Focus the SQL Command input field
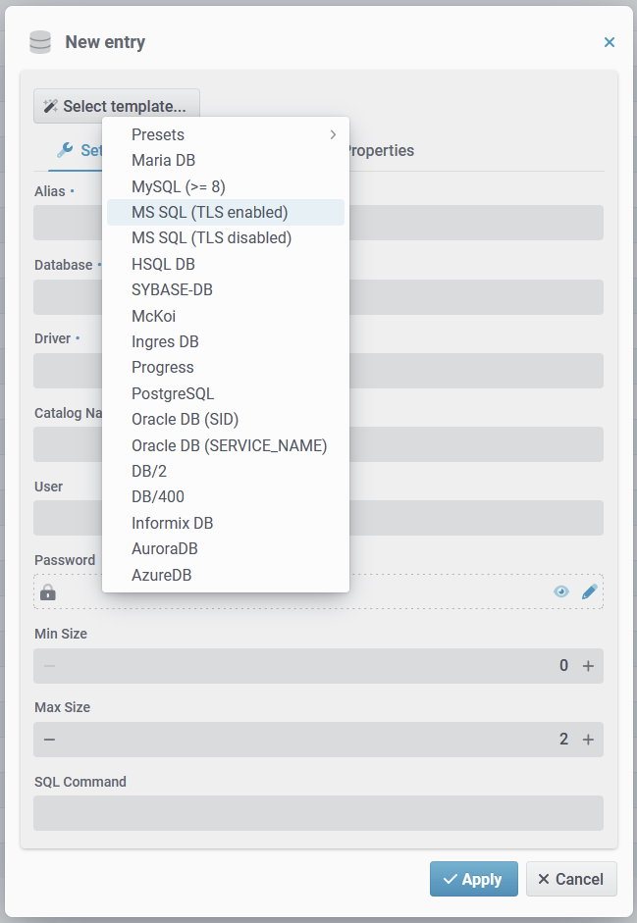The height and width of the screenshot is (923, 637). [x=318, y=813]
